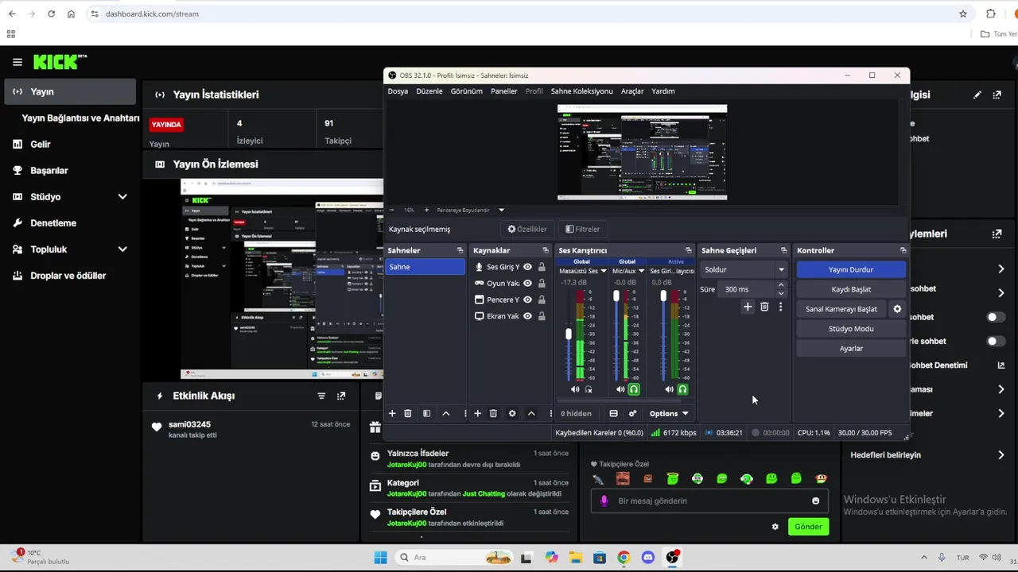Open the Dosya menu in OBS
This screenshot has width=1018, height=572.
[398, 91]
